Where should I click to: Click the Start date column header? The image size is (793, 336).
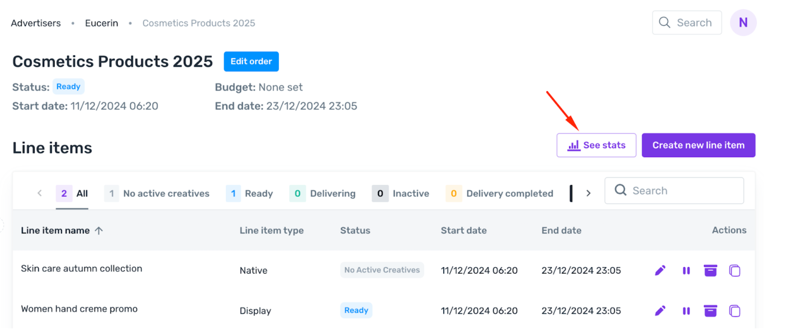coord(464,231)
